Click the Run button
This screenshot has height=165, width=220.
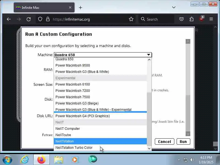point(183,142)
